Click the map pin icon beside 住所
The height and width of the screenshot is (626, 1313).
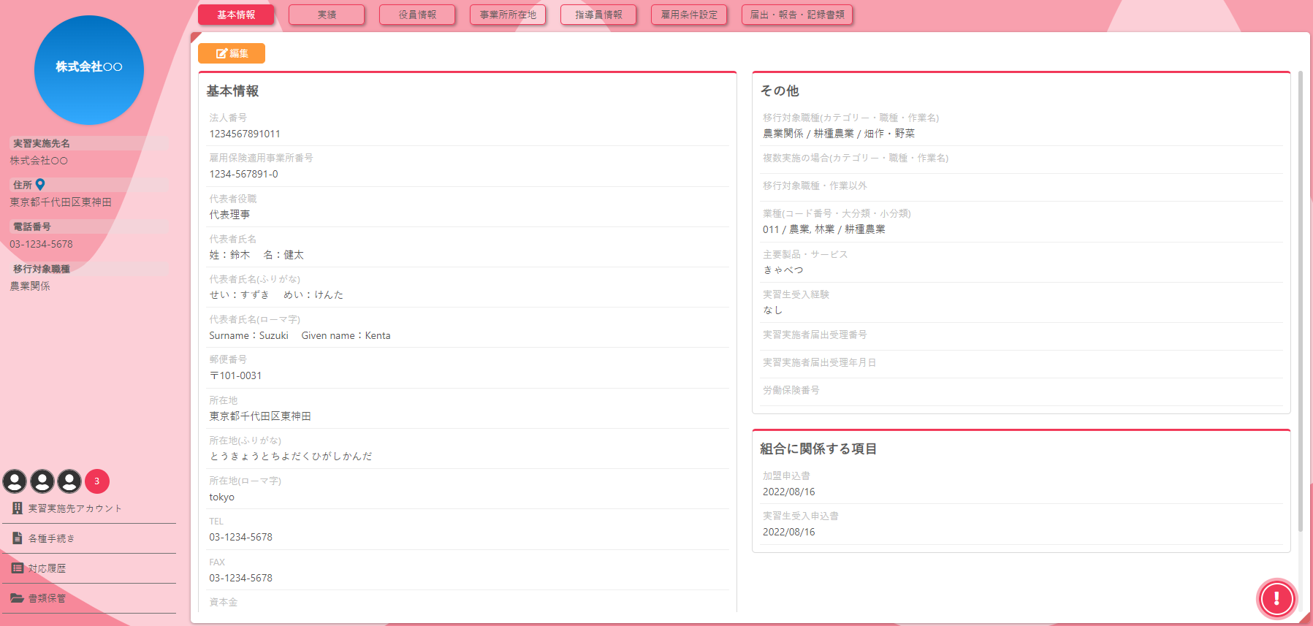(40, 185)
